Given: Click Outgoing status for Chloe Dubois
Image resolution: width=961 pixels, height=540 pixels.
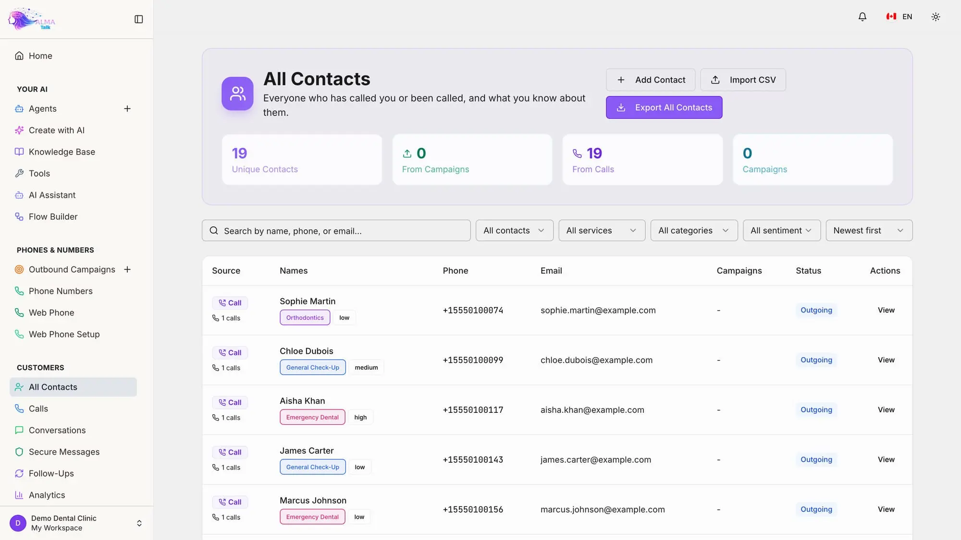Looking at the screenshot, I should [816, 360].
